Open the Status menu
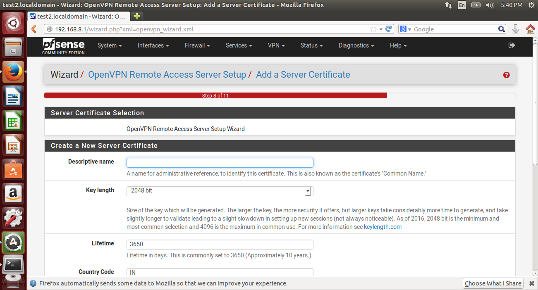Image resolution: width=538 pixels, height=290 pixels. tap(311, 45)
